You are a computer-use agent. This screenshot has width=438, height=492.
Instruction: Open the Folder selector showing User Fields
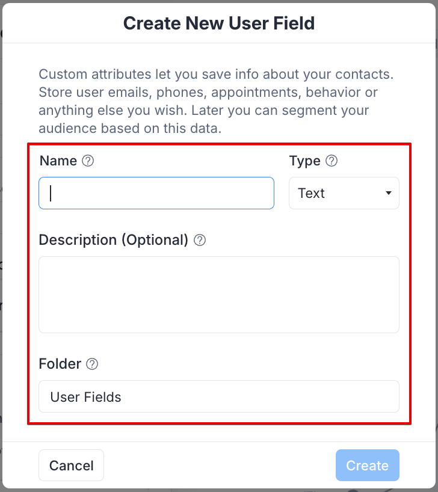click(218, 396)
